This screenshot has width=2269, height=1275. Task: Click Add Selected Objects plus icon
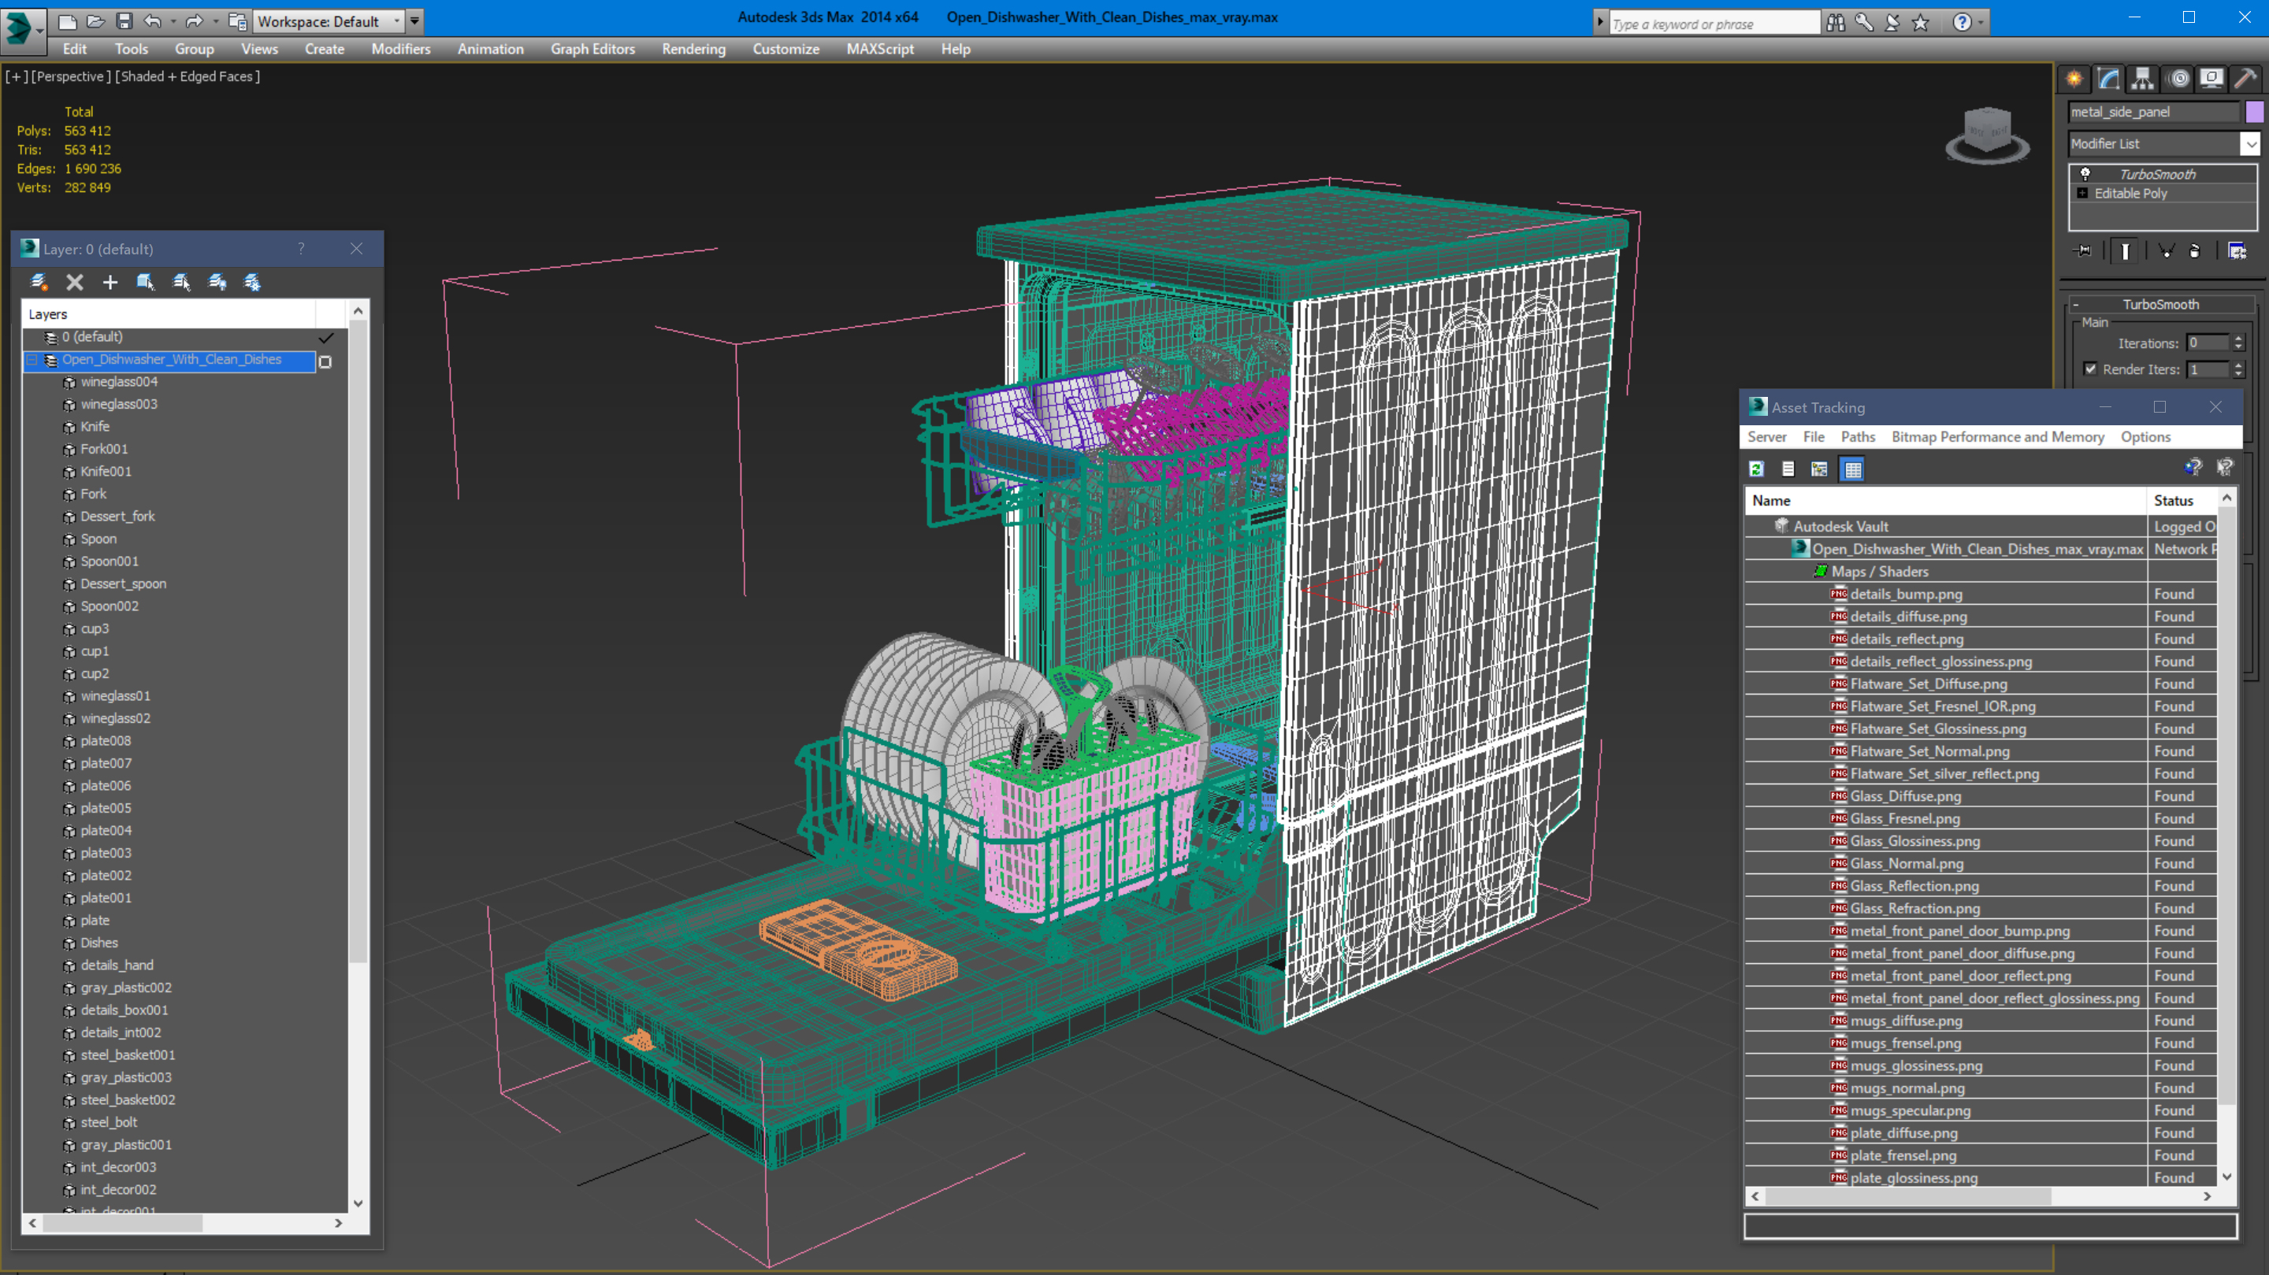click(110, 282)
